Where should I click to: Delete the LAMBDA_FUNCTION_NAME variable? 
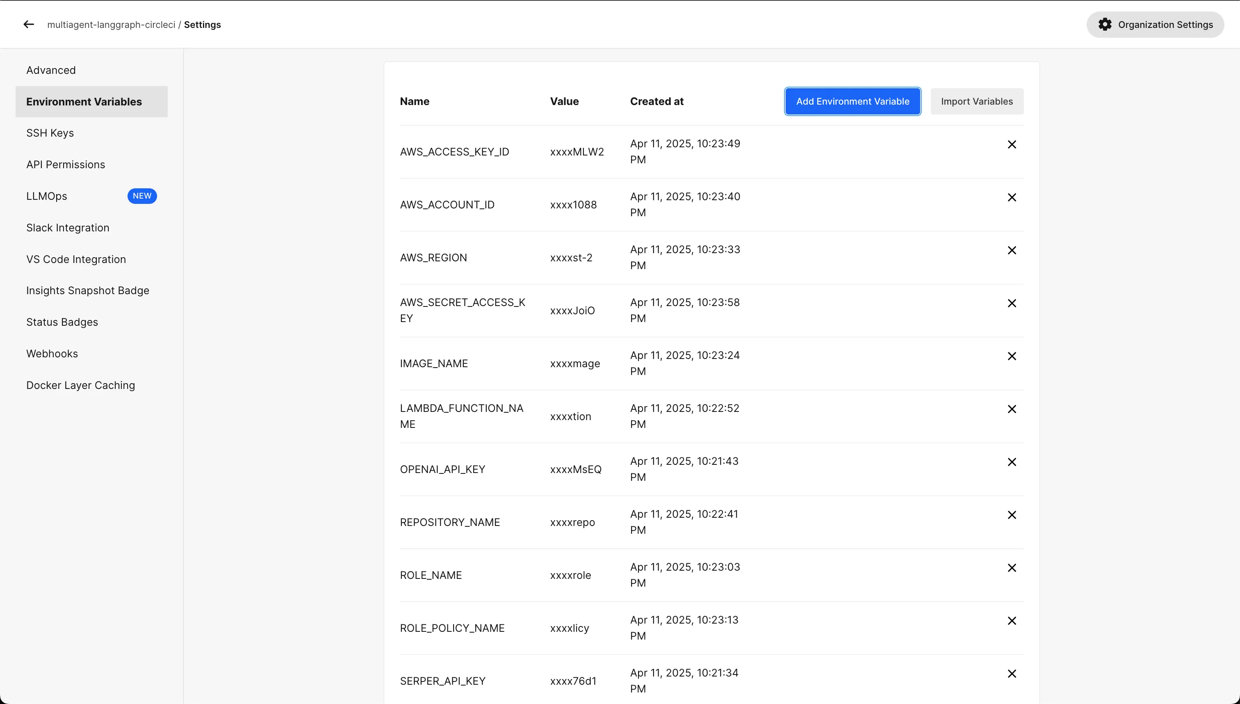click(1012, 409)
